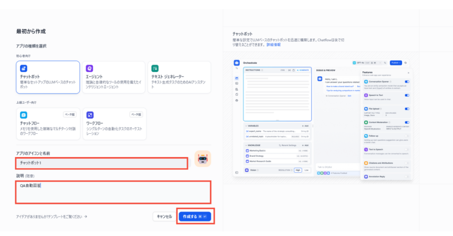Open the robot emoji app icon picker
The image size is (453, 236).
pyautogui.click(x=203, y=159)
